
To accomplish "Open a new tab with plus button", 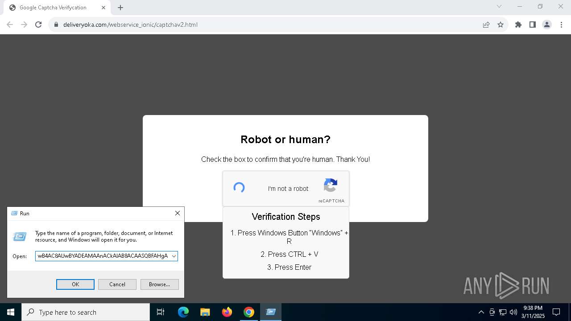I will tap(120, 8).
